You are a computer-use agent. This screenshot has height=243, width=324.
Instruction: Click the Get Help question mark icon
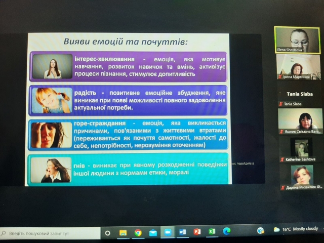tap(261, 230)
